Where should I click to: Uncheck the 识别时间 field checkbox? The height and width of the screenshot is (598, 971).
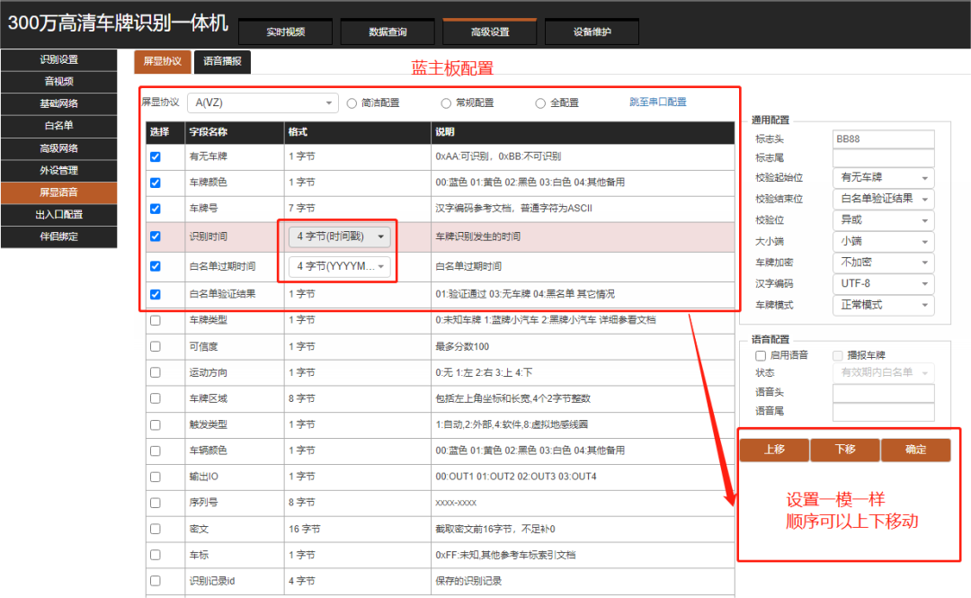156,237
